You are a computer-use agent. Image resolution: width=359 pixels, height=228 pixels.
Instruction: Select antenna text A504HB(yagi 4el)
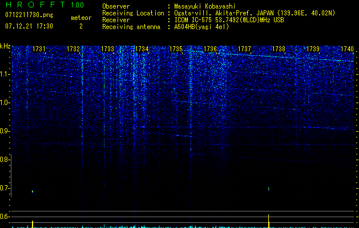click(x=201, y=27)
